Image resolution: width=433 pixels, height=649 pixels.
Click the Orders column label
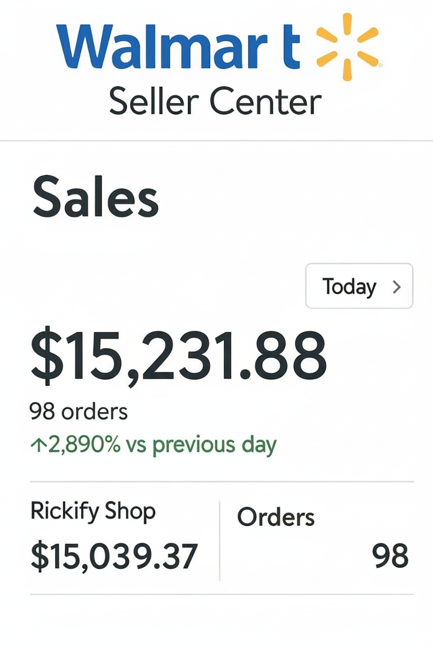pyautogui.click(x=276, y=517)
